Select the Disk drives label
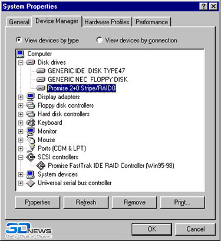This screenshot has width=221, height=241. tap(52, 62)
